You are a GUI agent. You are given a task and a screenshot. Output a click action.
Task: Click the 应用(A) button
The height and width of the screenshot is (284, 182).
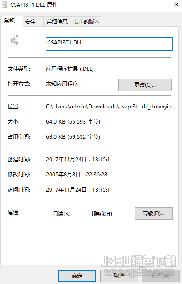tap(161, 276)
